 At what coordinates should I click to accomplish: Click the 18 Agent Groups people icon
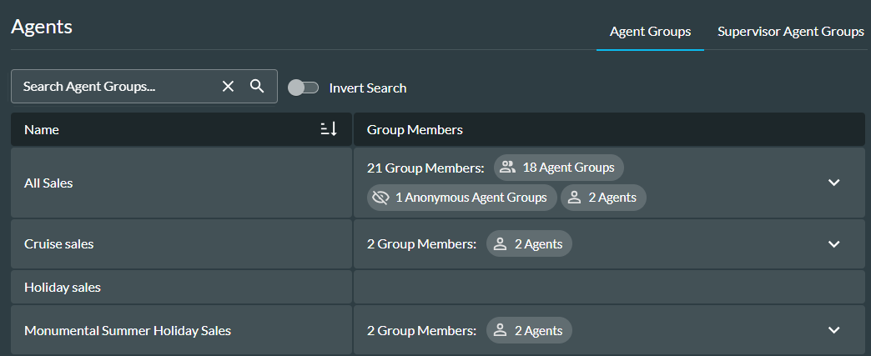(507, 168)
